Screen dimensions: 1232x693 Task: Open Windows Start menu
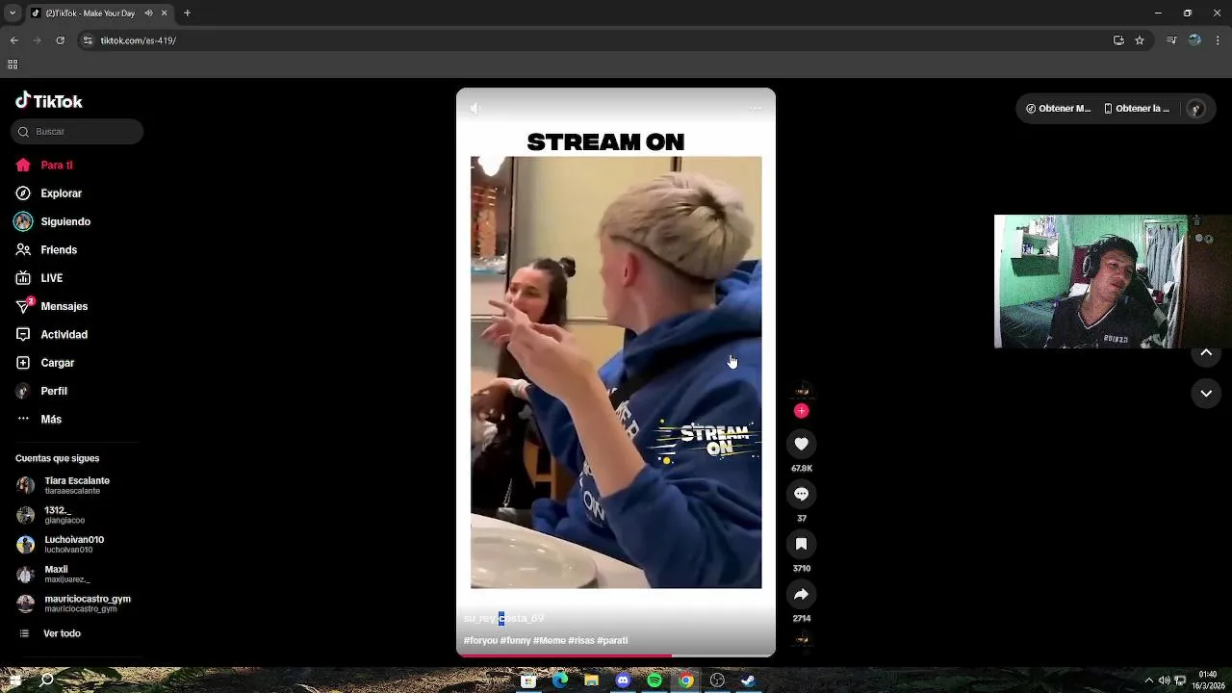tap(14, 680)
